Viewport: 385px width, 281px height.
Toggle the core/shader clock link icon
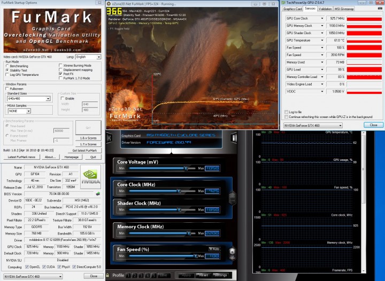click(x=232, y=198)
